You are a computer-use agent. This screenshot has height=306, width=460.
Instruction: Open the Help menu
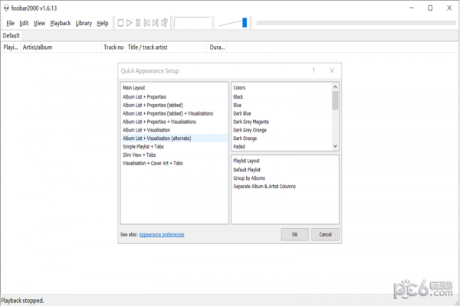(x=103, y=23)
